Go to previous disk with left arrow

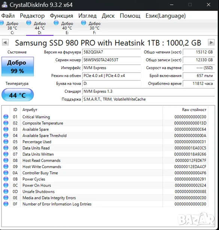5,42
